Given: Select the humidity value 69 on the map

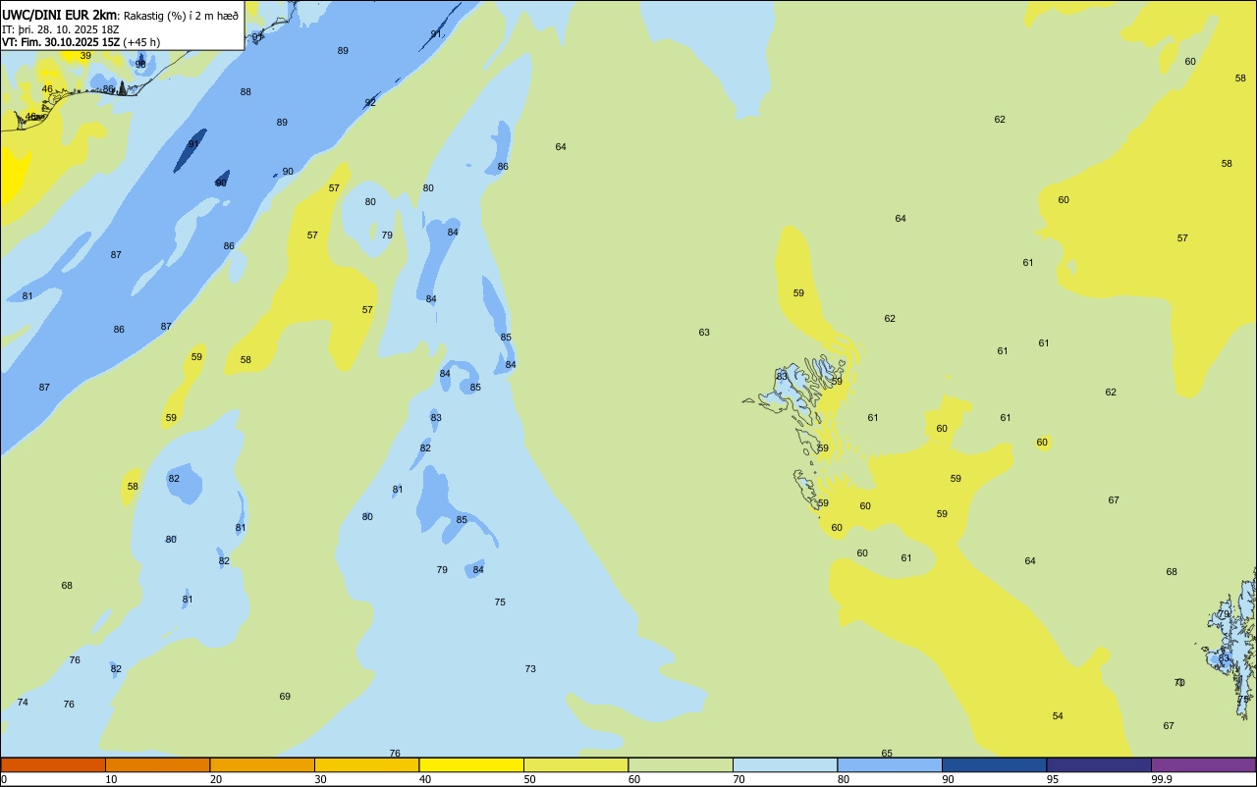Looking at the screenshot, I should pyautogui.click(x=285, y=697).
